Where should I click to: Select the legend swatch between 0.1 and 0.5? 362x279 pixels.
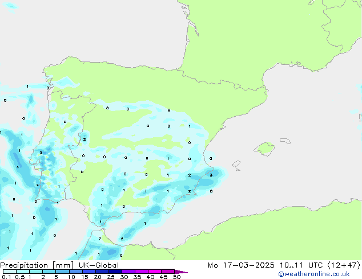click(10, 272)
